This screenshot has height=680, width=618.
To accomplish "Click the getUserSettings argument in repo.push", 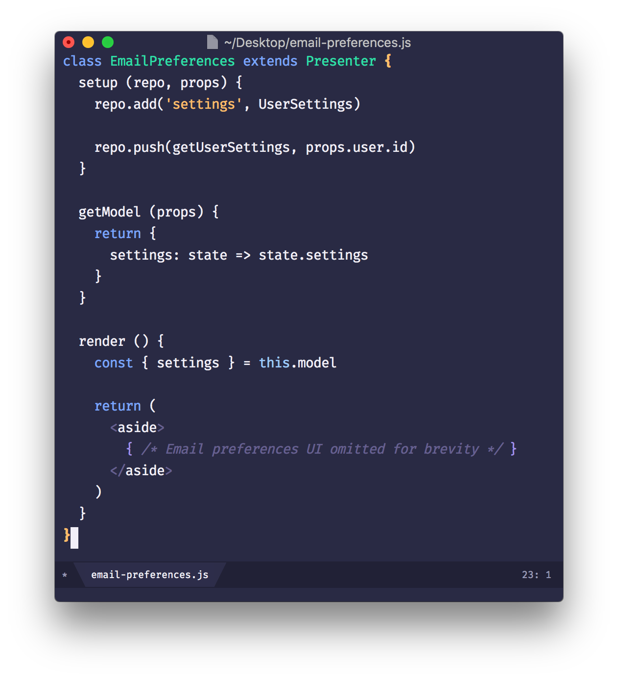I will tap(231, 147).
